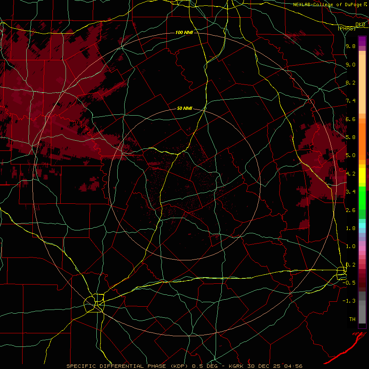Click the 5.0 value on color scale
Screen dimensions: 369x369
click(351, 155)
